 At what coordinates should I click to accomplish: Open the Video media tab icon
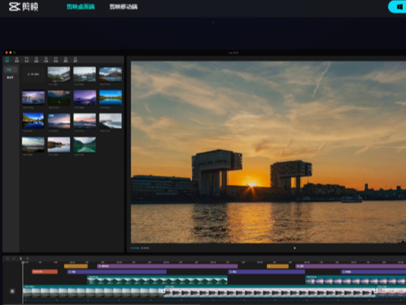7,59
